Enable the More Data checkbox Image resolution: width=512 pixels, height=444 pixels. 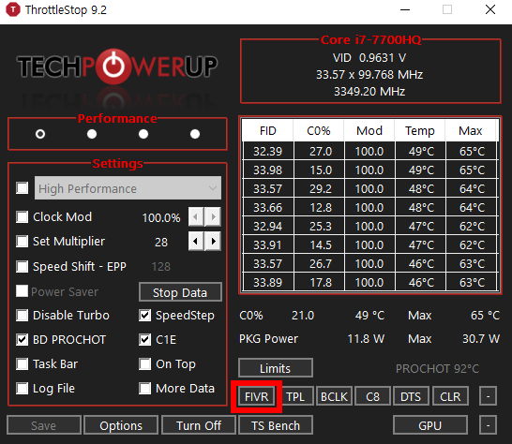(x=144, y=388)
